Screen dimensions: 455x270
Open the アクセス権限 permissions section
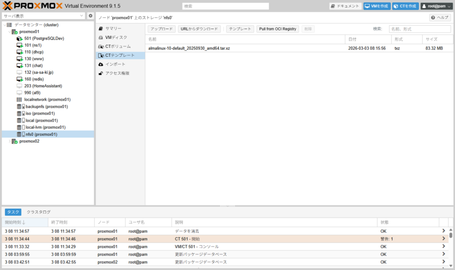117,73
